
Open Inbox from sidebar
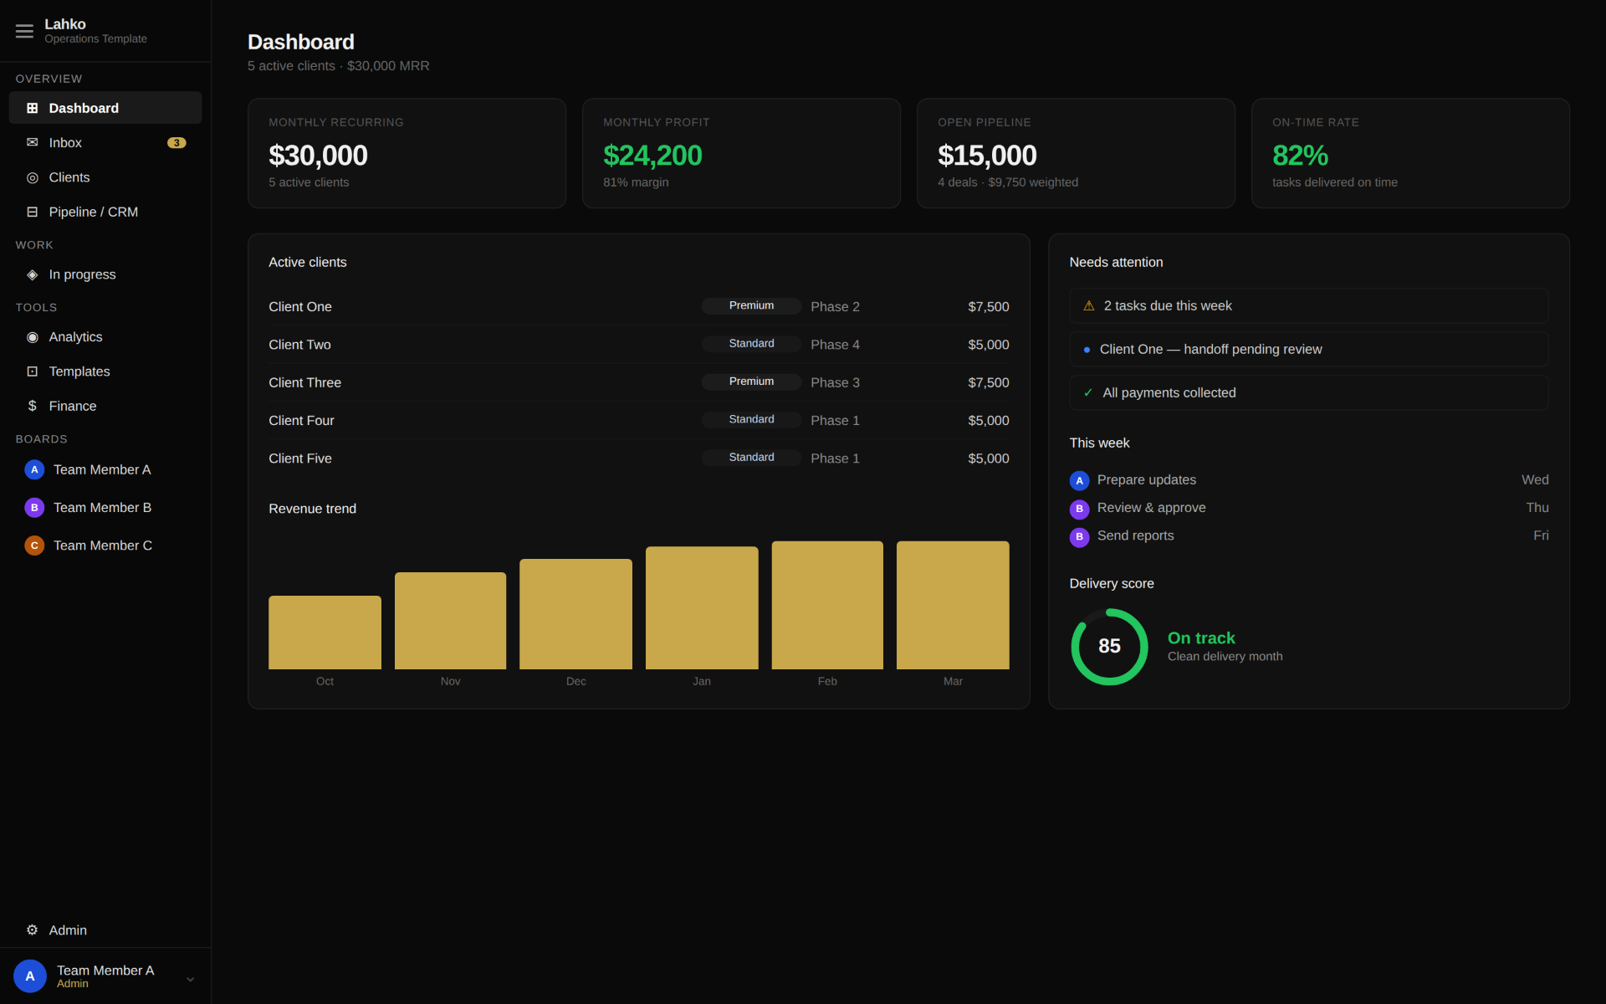click(105, 142)
